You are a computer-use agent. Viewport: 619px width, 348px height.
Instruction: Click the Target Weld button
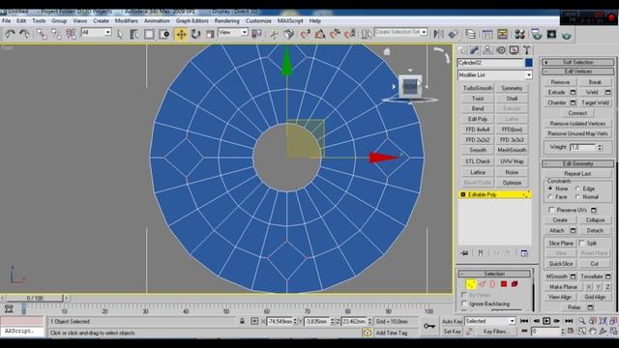(595, 102)
